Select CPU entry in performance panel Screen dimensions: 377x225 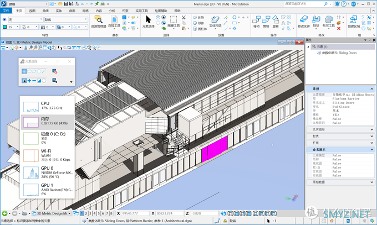[47, 104]
